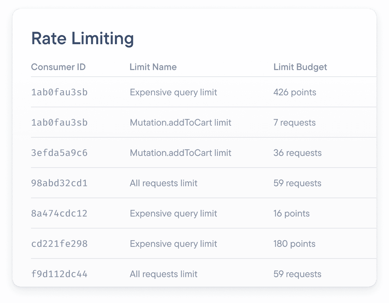Open consumer f9d112dc44
The height and width of the screenshot is (303, 389).
click(59, 274)
